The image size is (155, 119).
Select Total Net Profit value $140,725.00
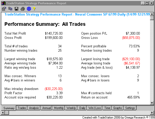(54, 34)
